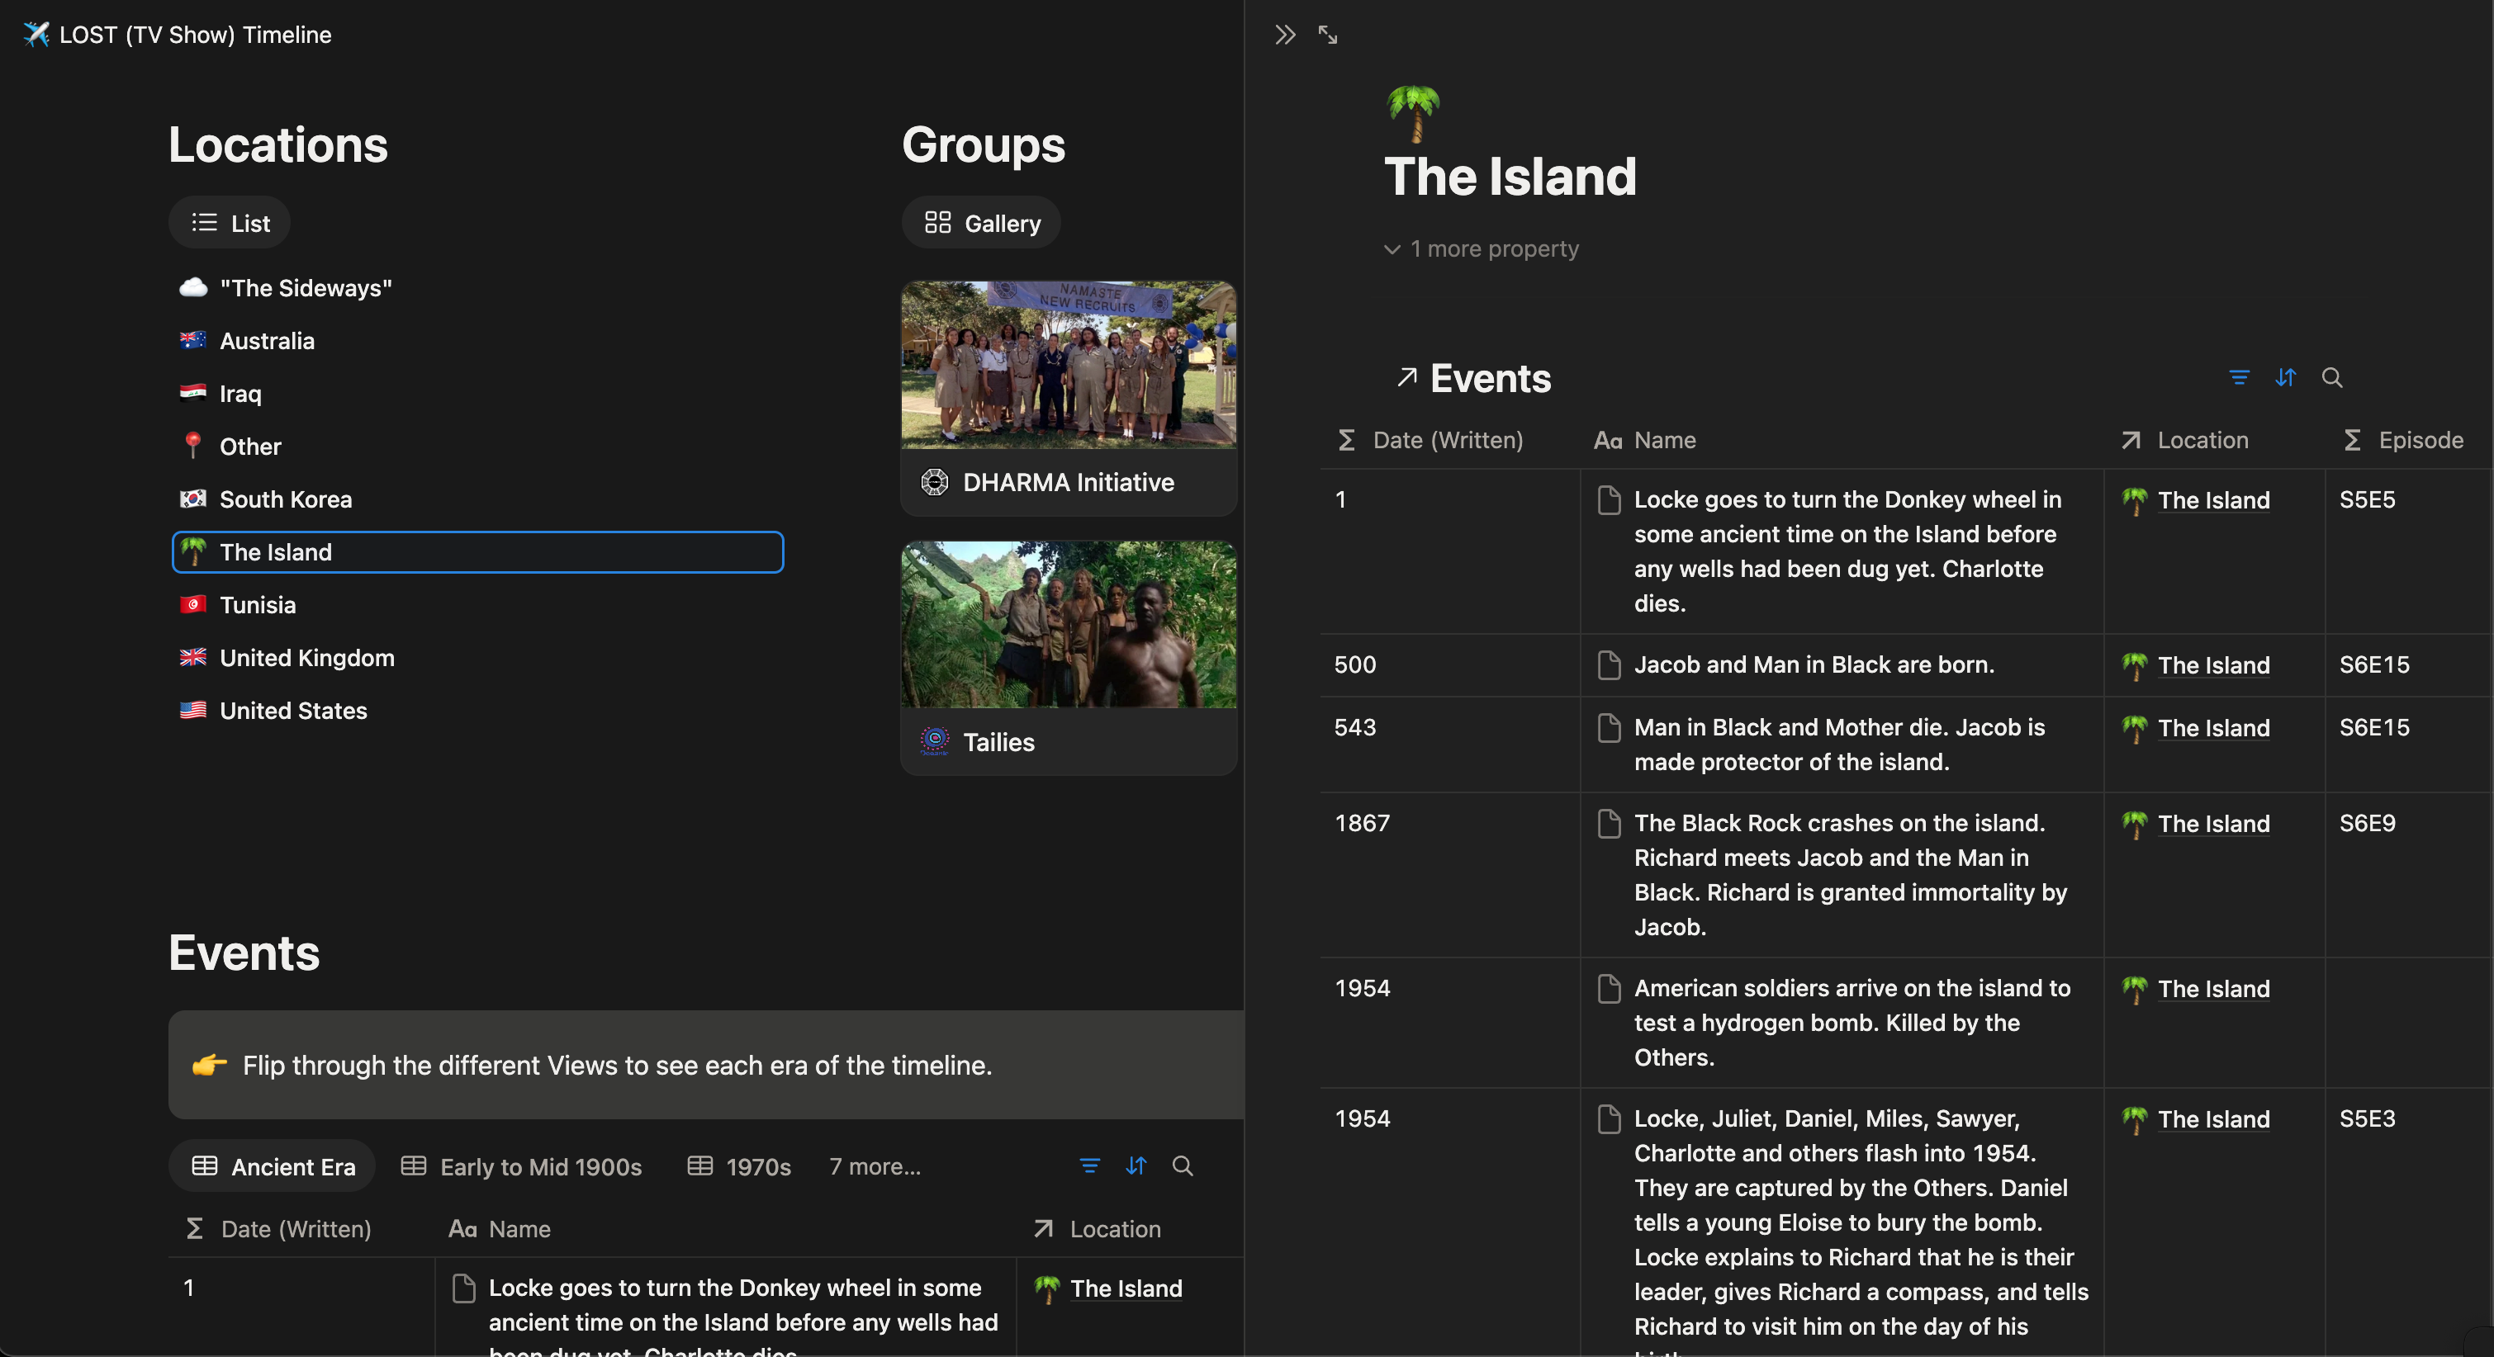Click airplane icon beside LOST Timeline title

36,35
